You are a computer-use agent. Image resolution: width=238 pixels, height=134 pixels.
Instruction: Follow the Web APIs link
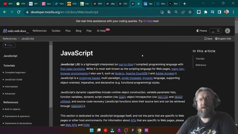click(x=71, y=125)
